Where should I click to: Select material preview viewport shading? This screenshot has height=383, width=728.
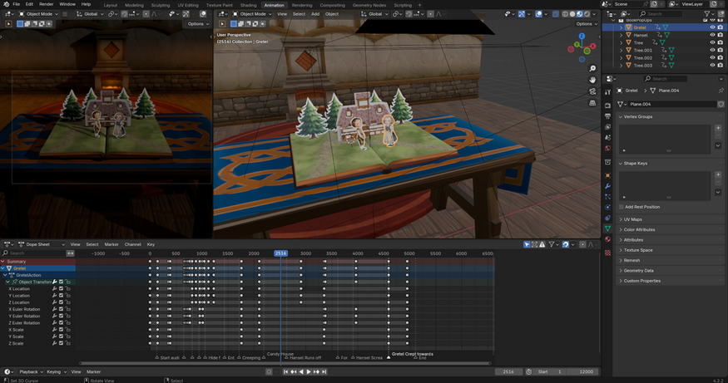[x=579, y=14]
